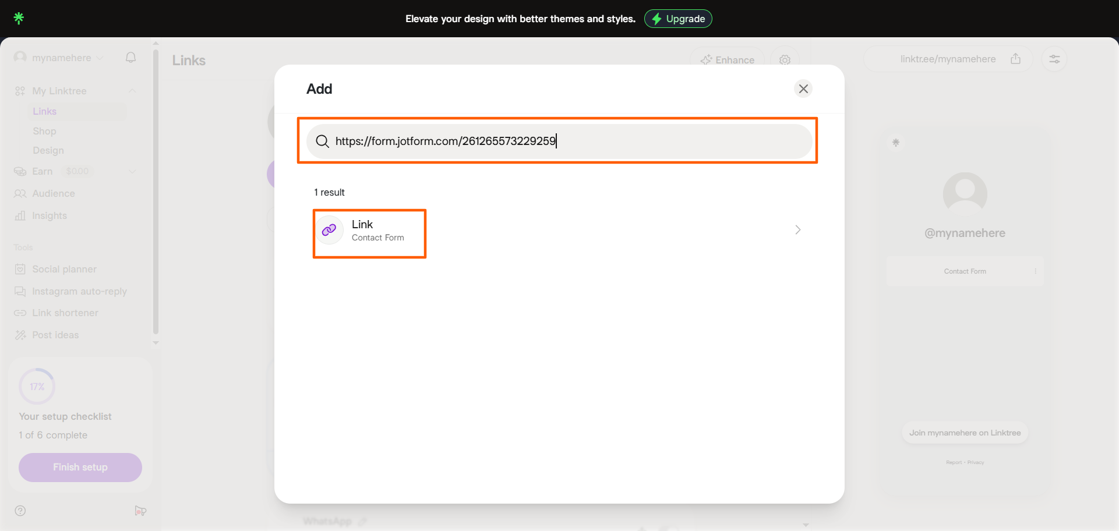This screenshot has height=531, width=1119.
Task: Click the Upgrade button
Action: [x=678, y=19]
